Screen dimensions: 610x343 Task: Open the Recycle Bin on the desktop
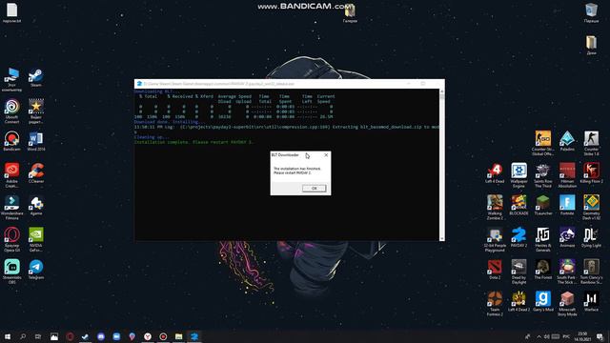[x=591, y=12]
